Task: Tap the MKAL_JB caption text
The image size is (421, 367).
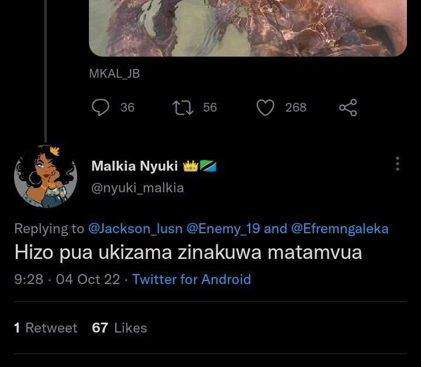Action: pyautogui.click(x=115, y=74)
